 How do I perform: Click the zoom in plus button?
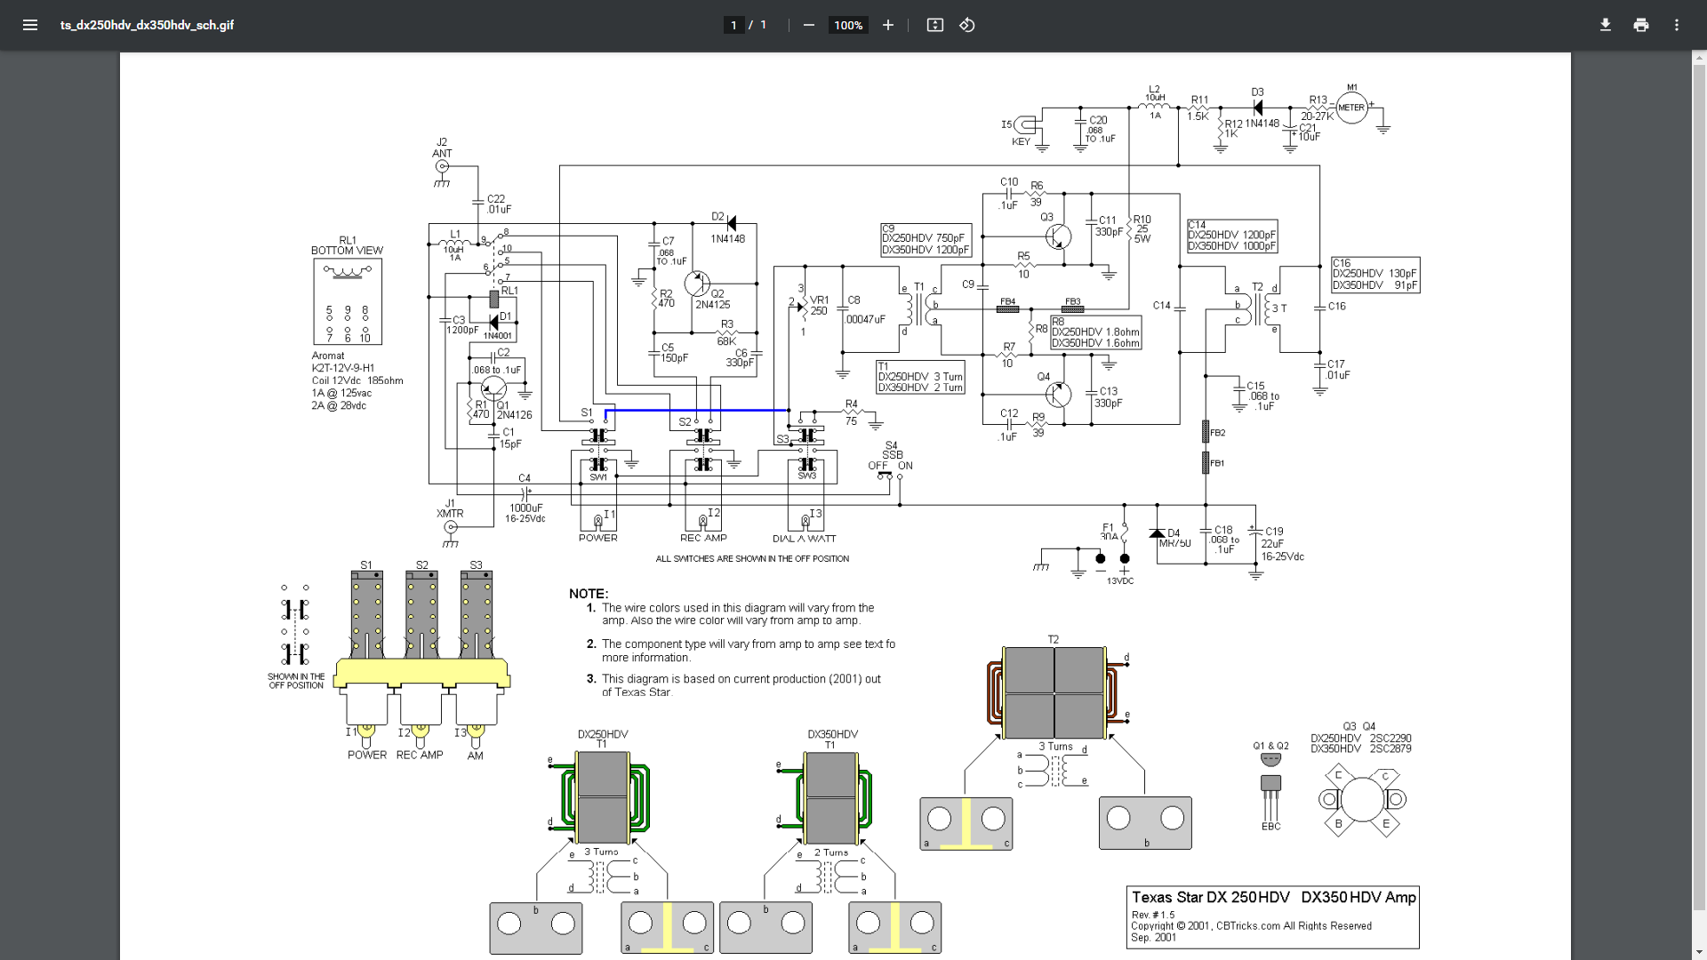(x=887, y=25)
